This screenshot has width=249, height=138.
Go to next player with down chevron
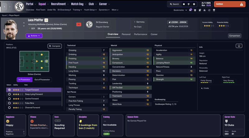click(24, 26)
